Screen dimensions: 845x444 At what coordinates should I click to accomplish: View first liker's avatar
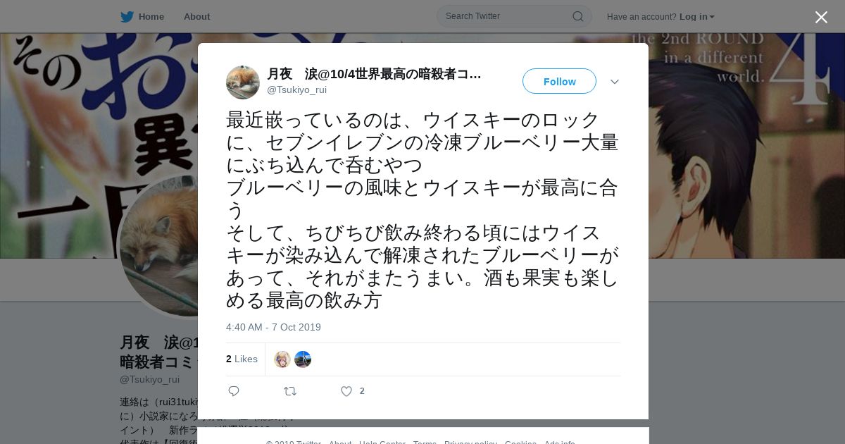[282, 359]
